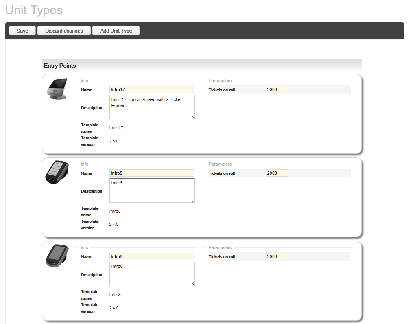Click the Entry Points section header
Screen dimensions: 413x324
(60, 66)
